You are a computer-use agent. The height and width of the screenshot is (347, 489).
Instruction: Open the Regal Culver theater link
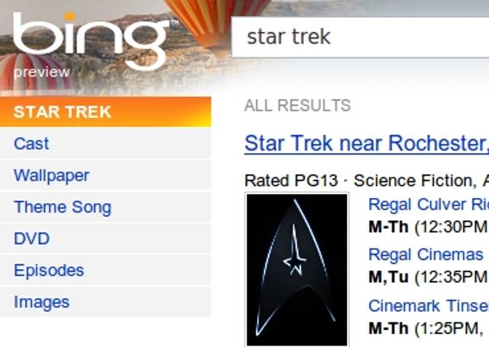point(428,205)
